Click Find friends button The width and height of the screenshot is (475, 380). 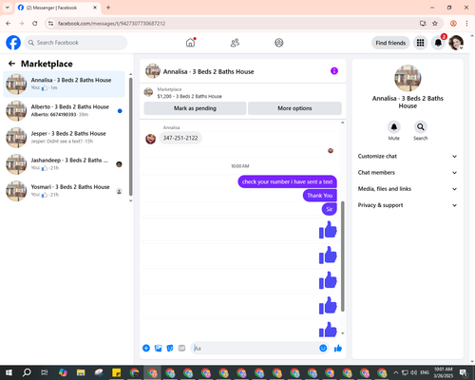coord(390,43)
